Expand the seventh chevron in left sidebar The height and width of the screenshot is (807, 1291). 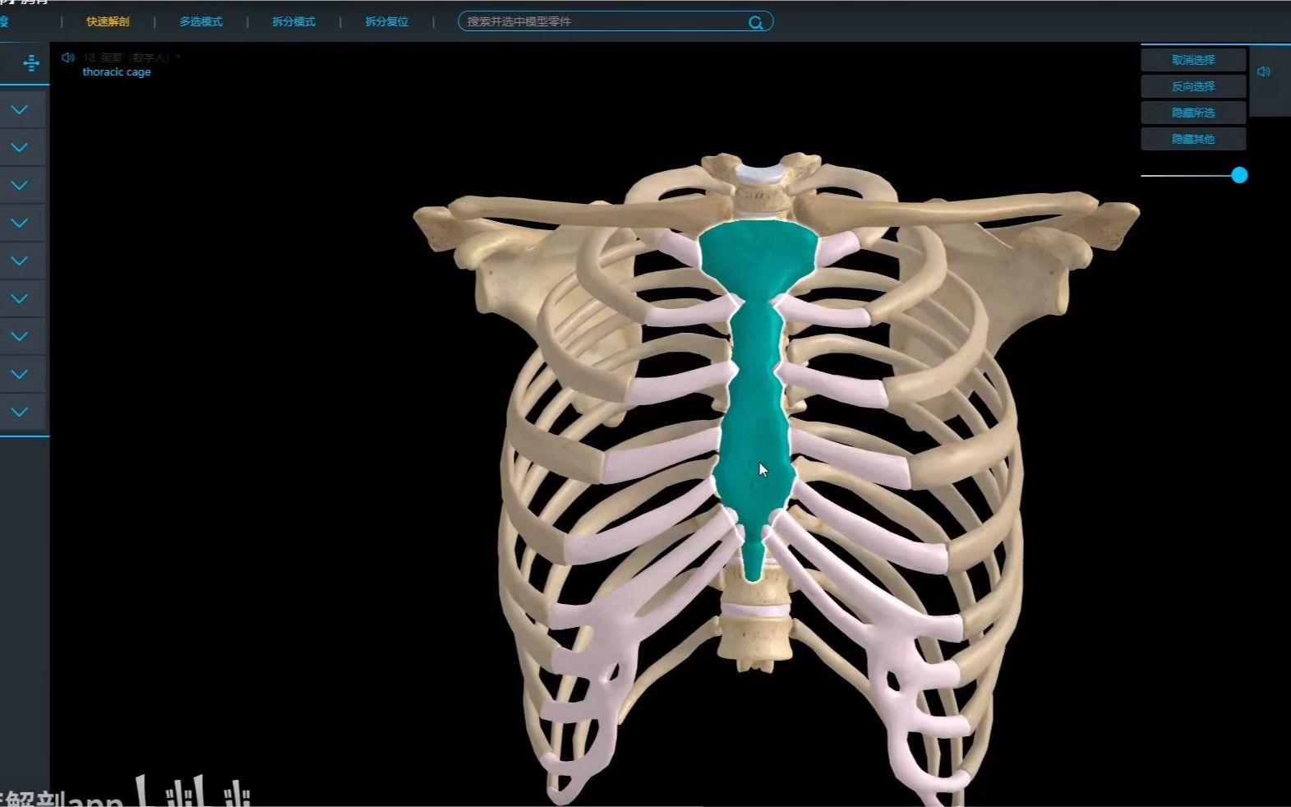(20, 336)
